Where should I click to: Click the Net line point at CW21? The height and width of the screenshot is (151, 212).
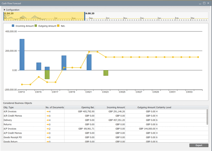[89, 52]
